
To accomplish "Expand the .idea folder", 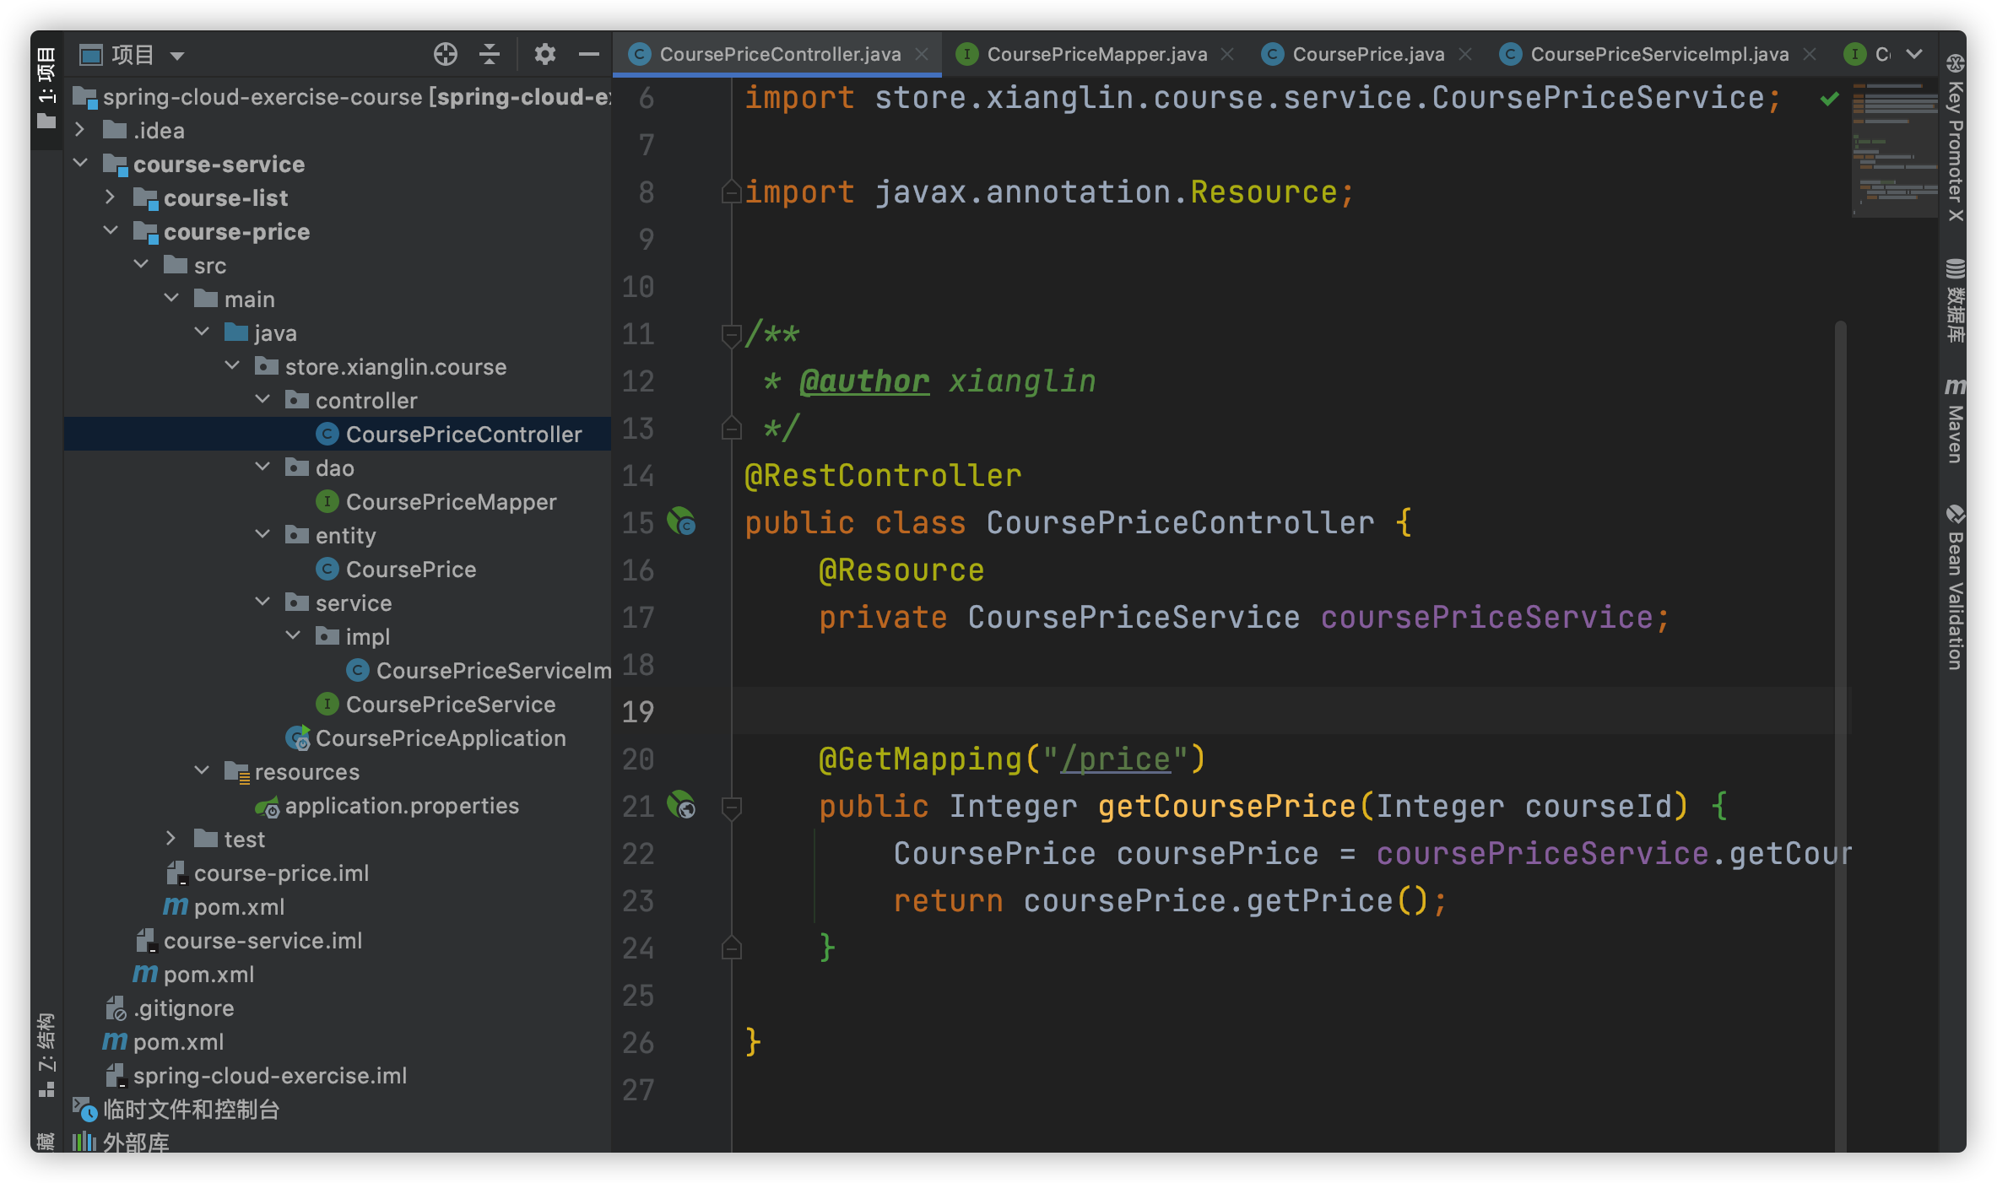I will tap(80, 130).
